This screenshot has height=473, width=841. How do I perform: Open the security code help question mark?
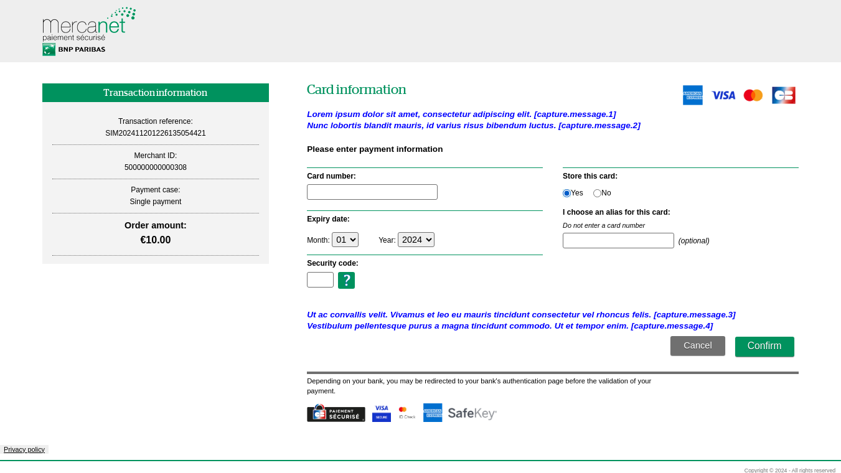click(346, 280)
